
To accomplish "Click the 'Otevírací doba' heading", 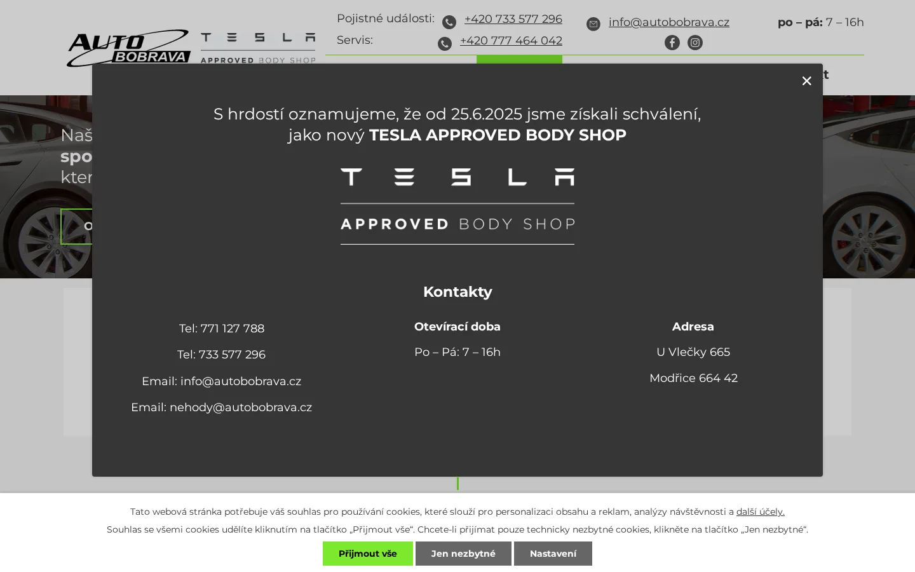I will pyautogui.click(x=457, y=327).
